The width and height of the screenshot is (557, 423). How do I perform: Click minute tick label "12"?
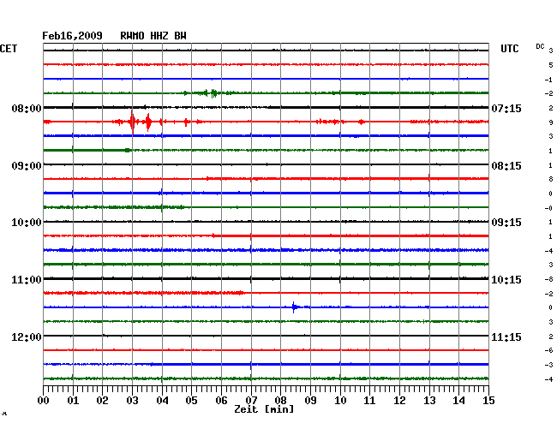point(399,401)
